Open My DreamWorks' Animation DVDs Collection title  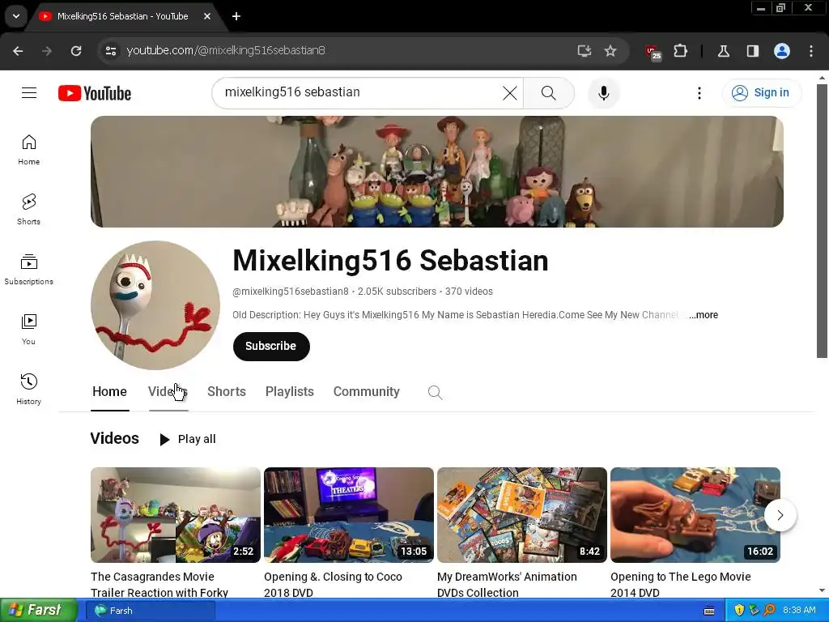coord(507,585)
